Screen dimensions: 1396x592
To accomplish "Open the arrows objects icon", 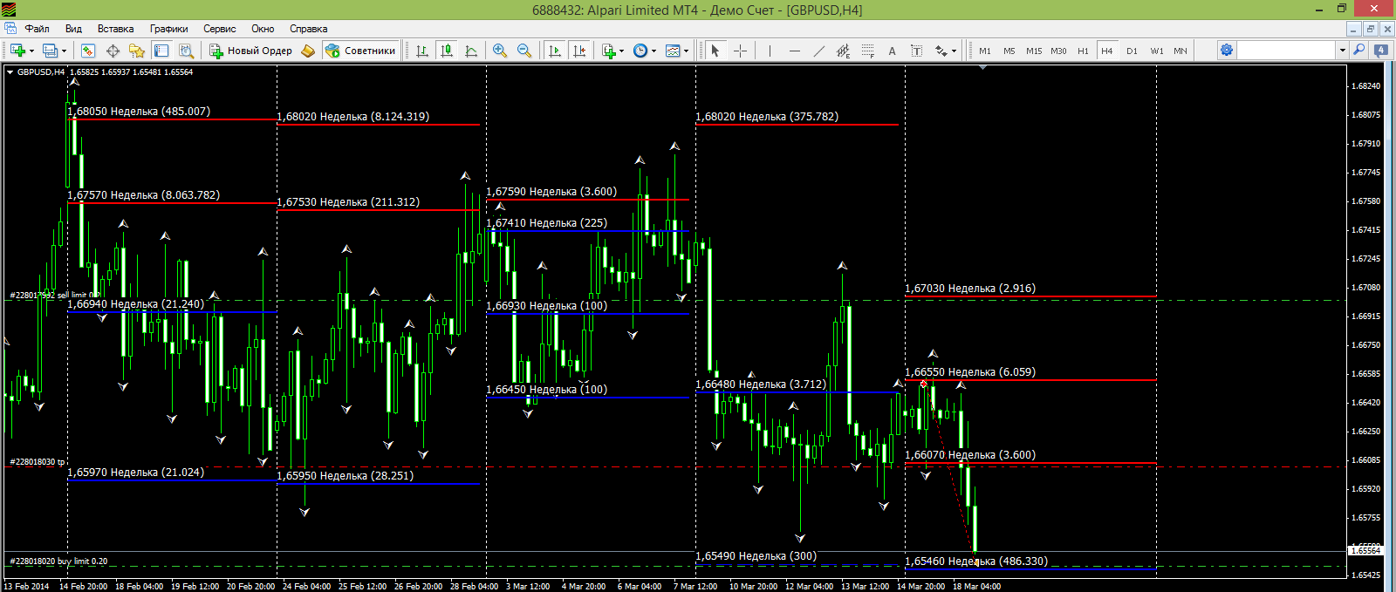I will click(941, 51).
